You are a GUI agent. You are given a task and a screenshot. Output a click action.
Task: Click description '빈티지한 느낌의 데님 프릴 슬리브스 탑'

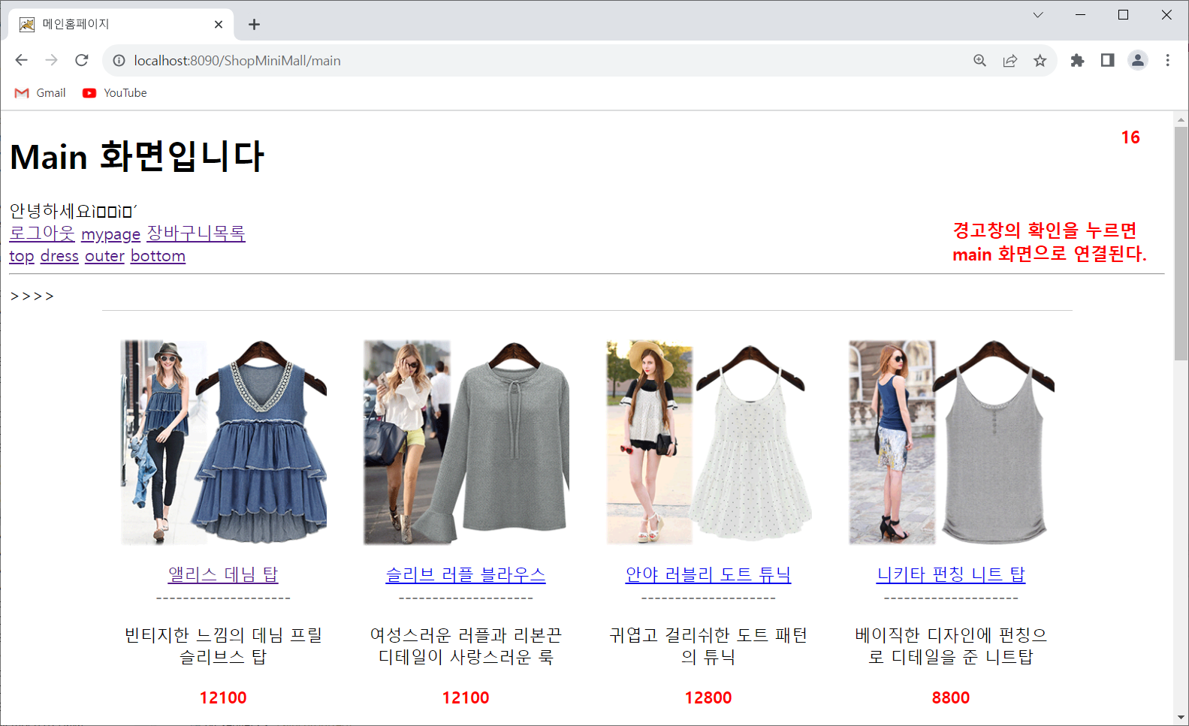223,646
